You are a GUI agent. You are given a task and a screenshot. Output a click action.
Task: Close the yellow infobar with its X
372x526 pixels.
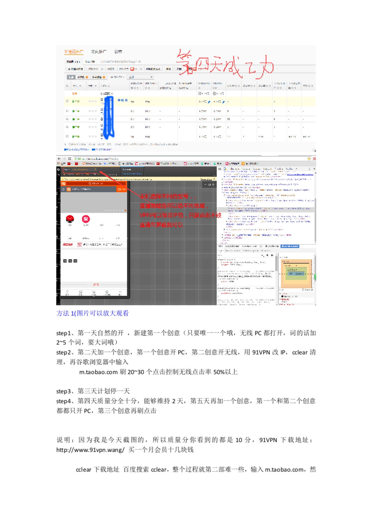pyautogui.click(x=214, y=179)
